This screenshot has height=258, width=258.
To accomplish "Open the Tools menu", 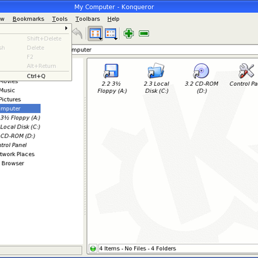I will point(60,19).
